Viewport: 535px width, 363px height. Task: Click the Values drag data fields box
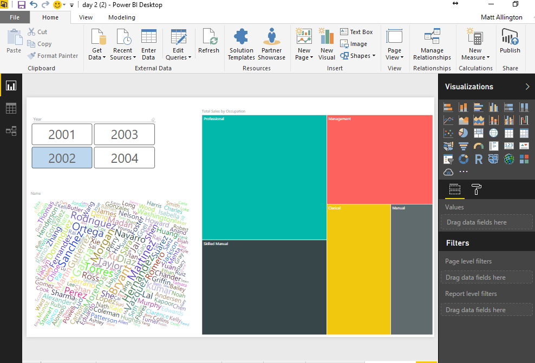click(x=487, y=222)
